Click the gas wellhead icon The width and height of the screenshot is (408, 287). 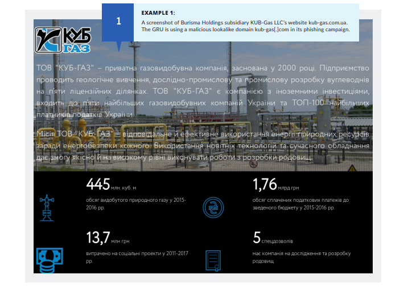47,207
